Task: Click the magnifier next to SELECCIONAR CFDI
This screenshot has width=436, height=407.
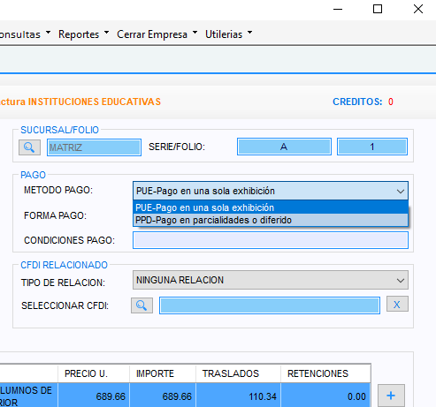Action: [142, 305]
